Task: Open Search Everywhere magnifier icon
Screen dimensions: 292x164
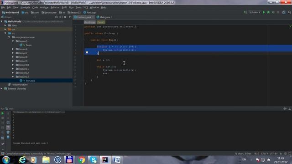Action: click(x=289, y=12)
